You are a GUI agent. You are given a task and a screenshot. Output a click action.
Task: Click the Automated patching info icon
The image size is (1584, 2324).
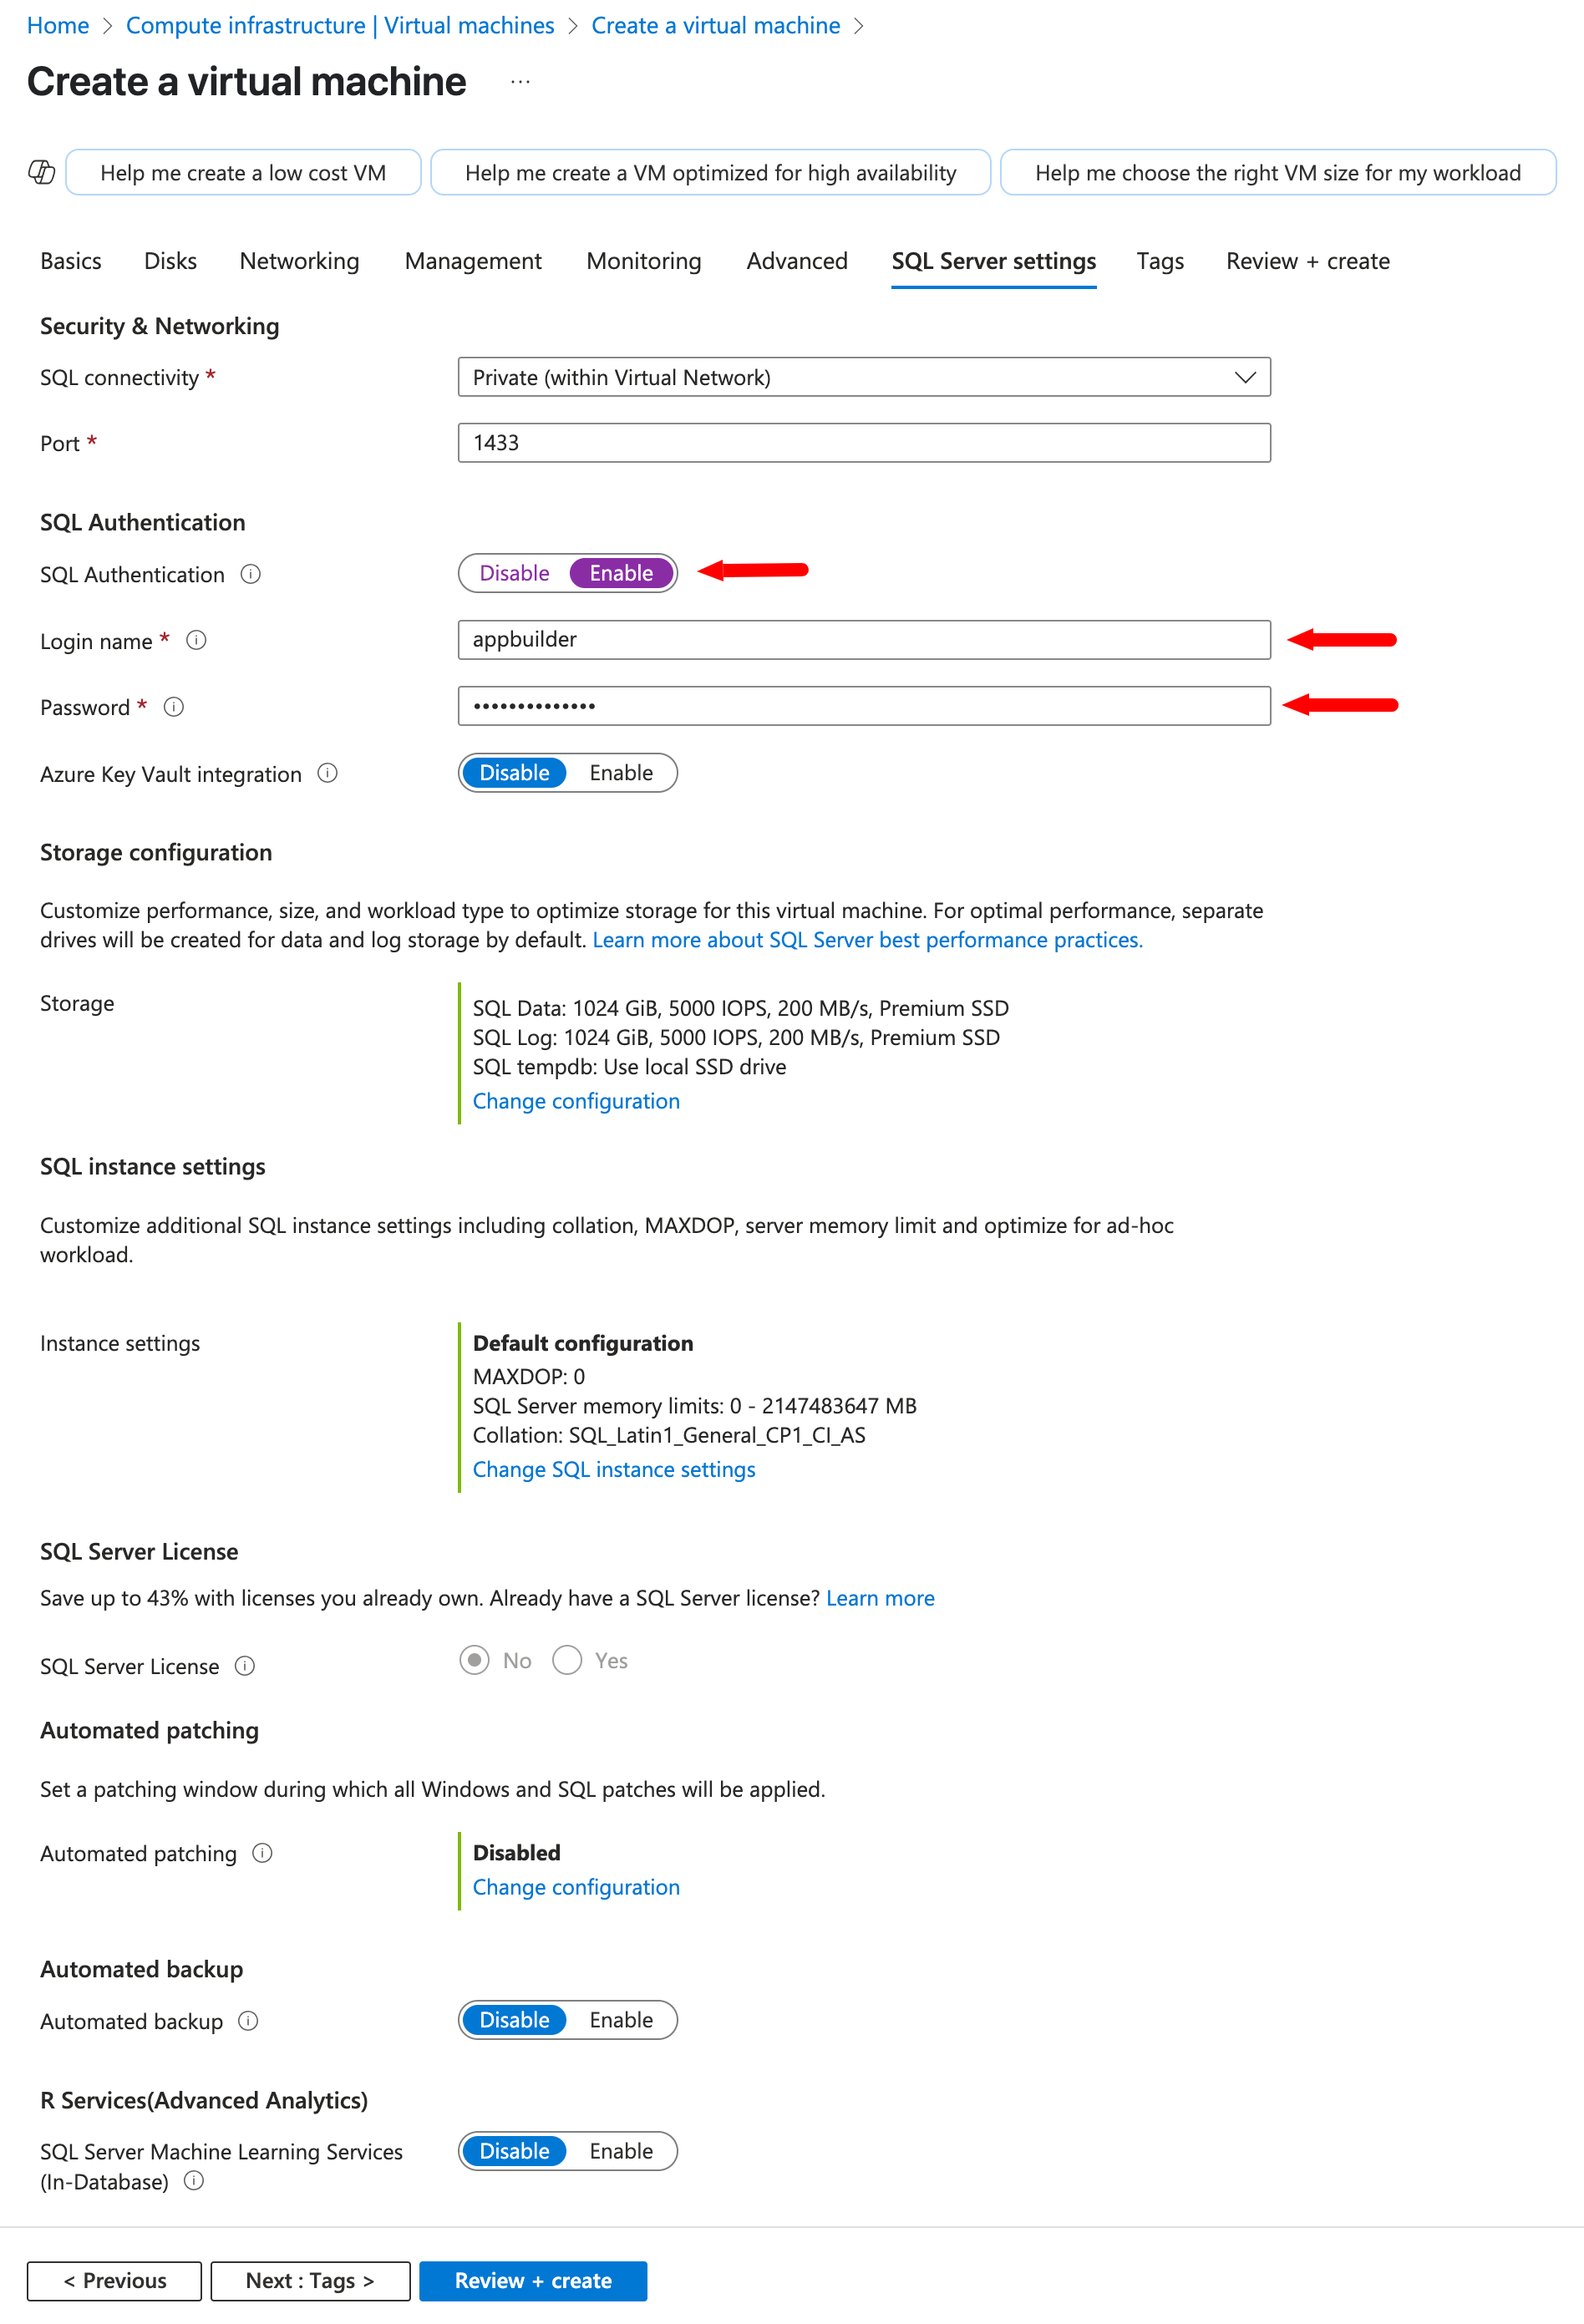[262, 1853]
